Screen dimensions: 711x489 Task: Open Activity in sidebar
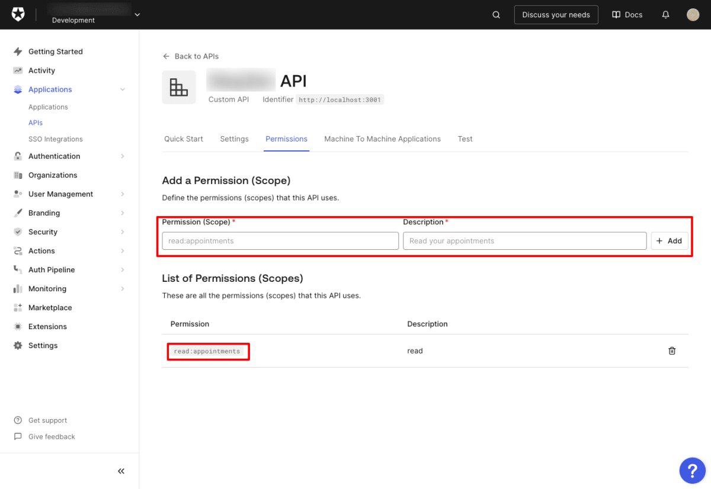(x=41, y=70)
